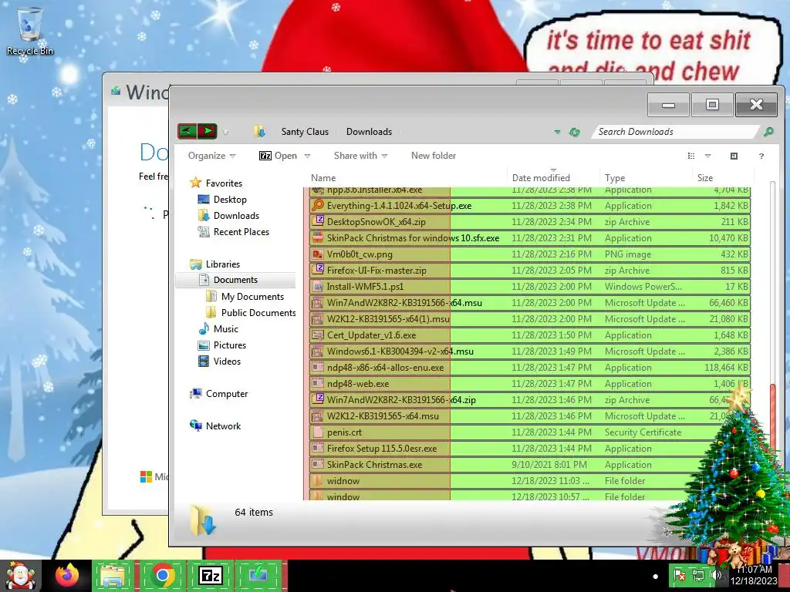Open the Organize menu
The width and height of the screenshot is (790, 592).
[211, 156]
